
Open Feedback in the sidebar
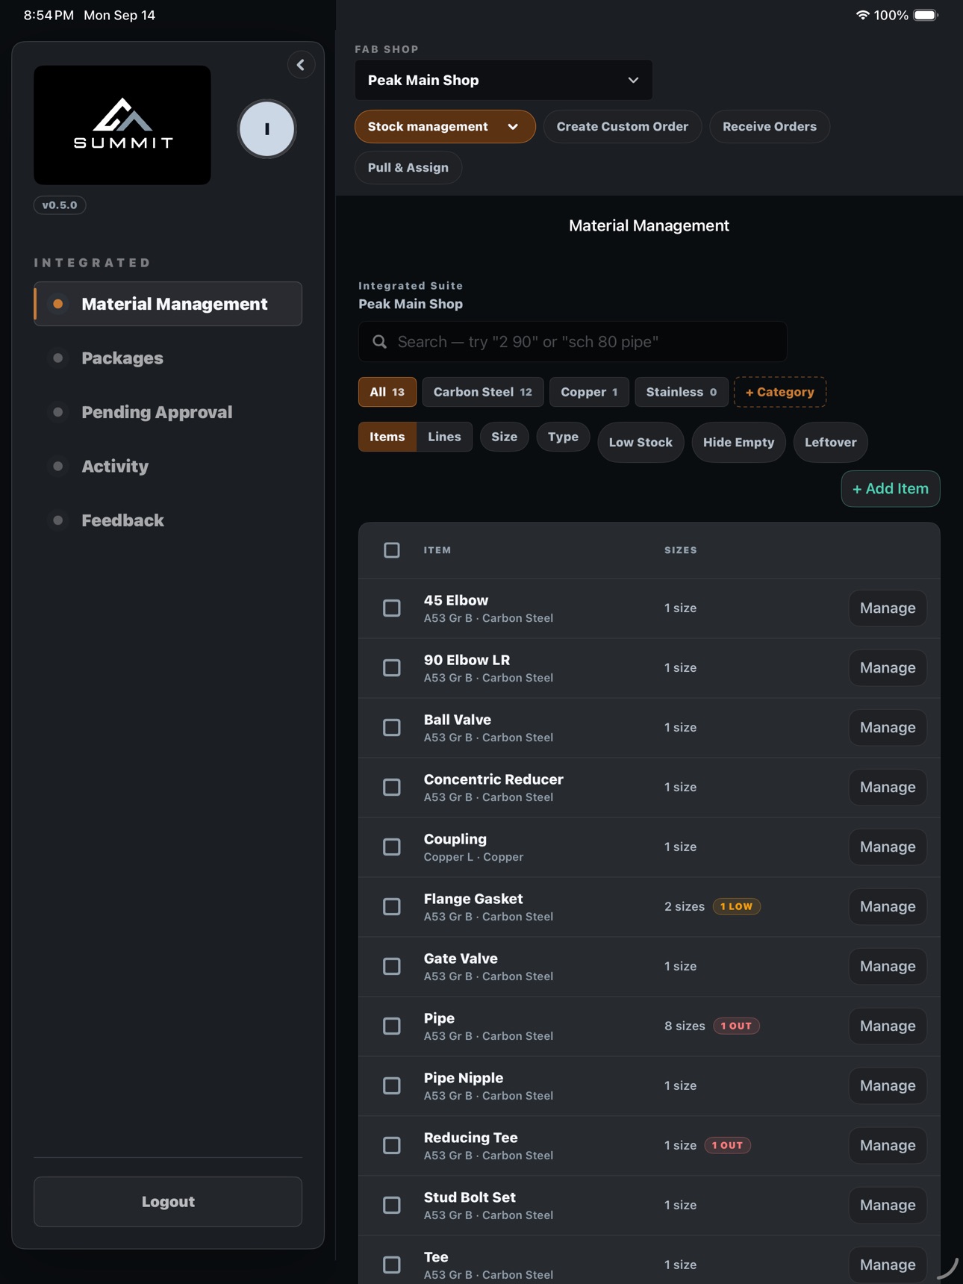pyautogui.click(x=168, y=520)
